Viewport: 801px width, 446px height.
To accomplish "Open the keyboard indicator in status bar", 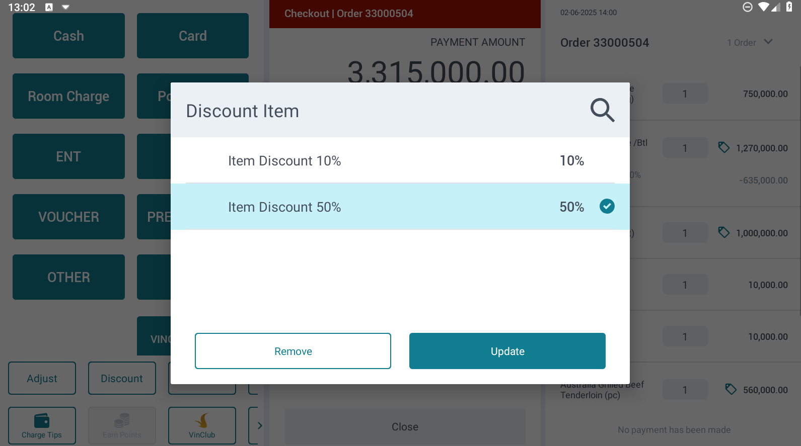I will point(49,7).
